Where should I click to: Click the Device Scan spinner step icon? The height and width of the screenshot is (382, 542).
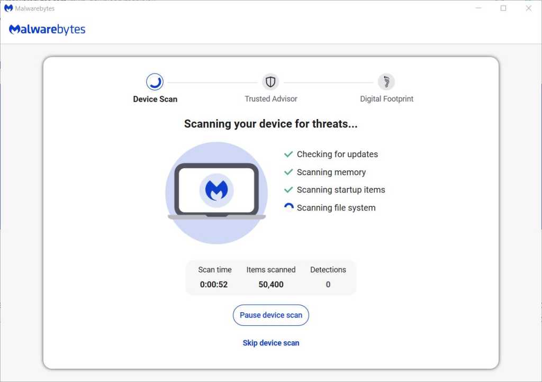[x=155, y=82]
